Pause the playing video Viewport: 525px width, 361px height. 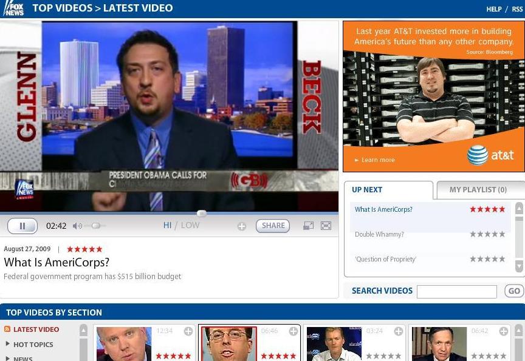click(22, 226)
